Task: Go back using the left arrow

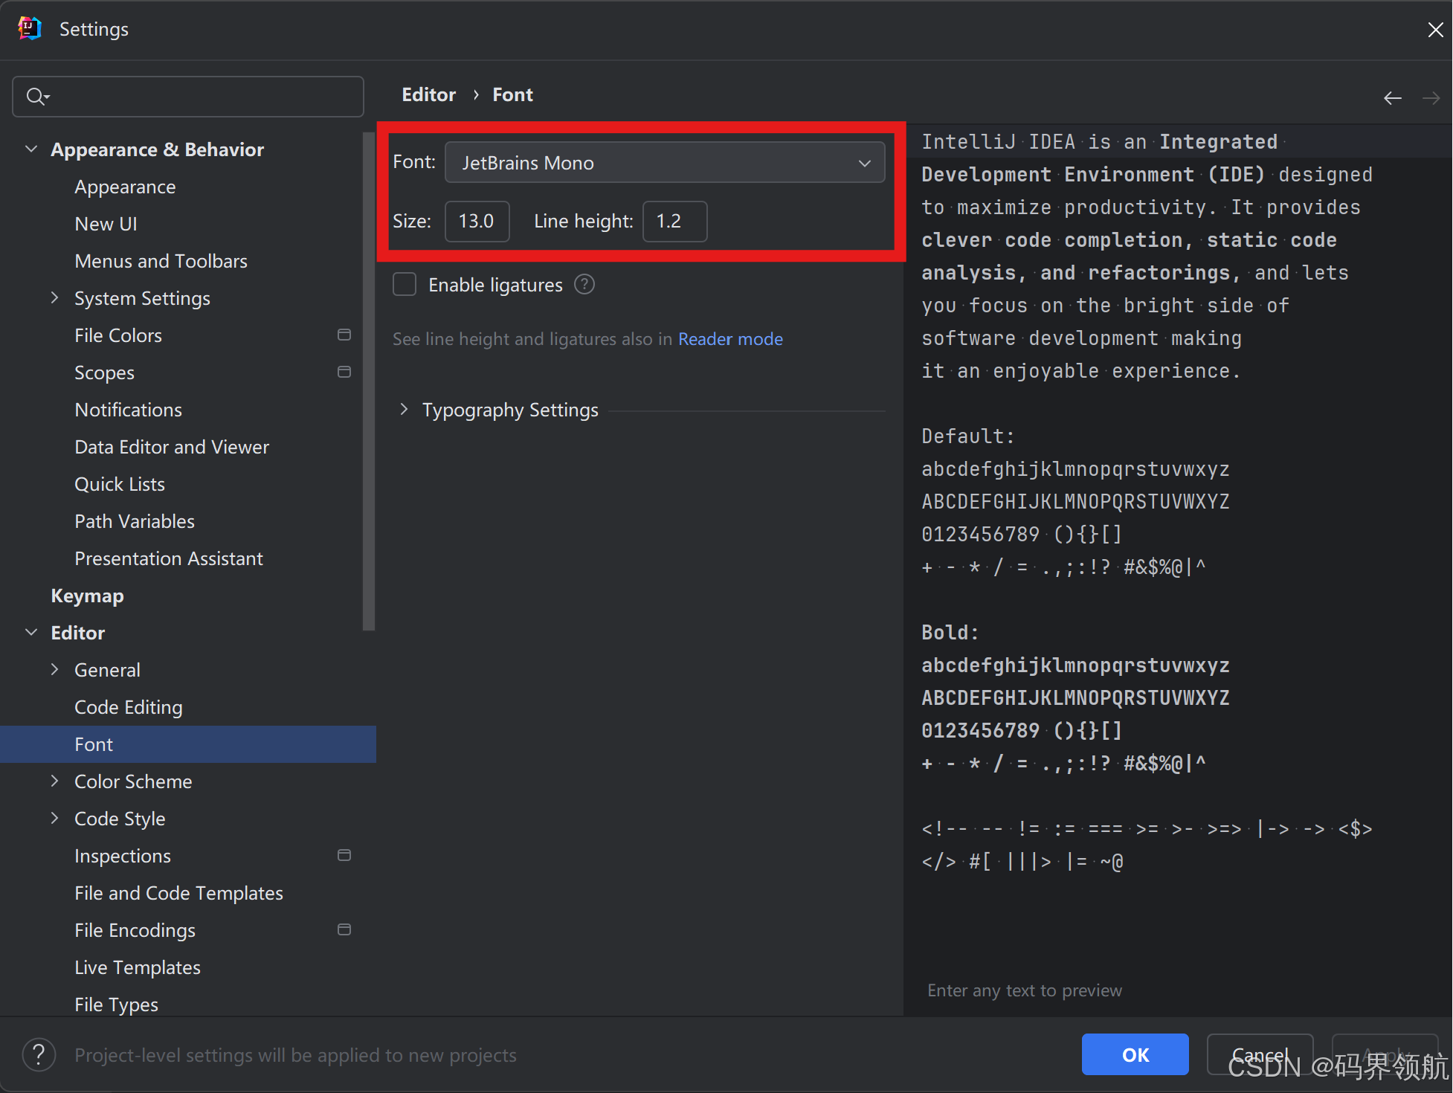Action: [x=1392, y=98]
